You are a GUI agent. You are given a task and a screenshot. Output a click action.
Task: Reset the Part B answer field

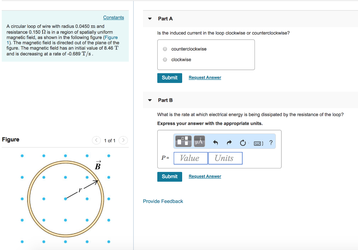[x=243, y=141]
